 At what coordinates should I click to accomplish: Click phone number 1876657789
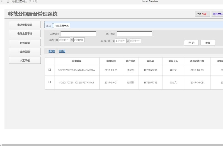[151, 82]
